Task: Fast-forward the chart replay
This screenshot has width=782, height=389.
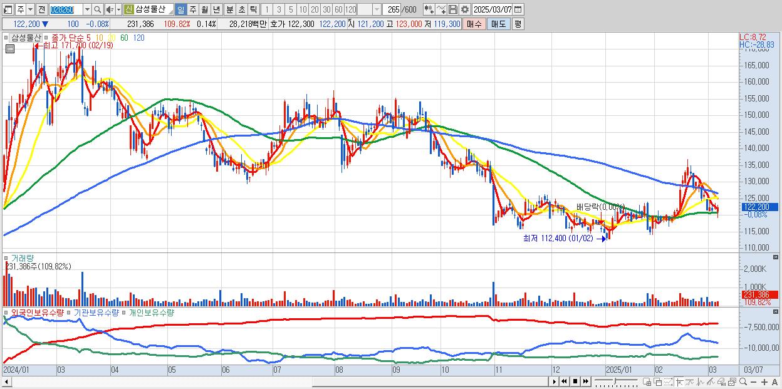Action: (585, 381)
